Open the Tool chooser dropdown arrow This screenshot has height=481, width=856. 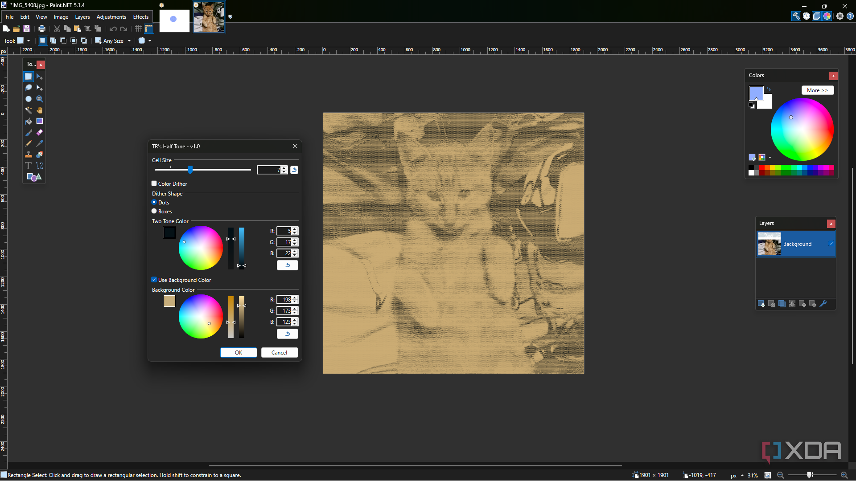click(x=29, y=41)
